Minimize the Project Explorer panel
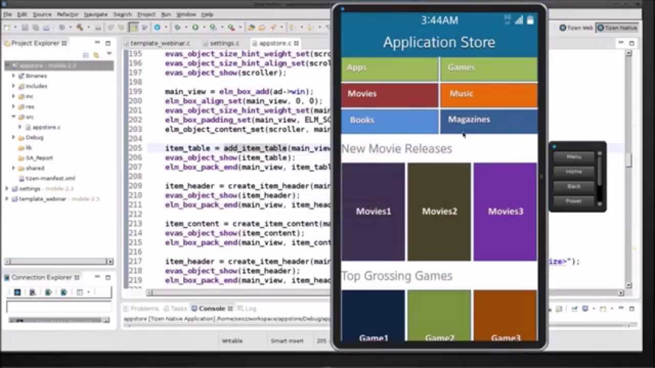 97,43
